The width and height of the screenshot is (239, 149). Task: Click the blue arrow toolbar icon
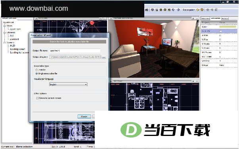(178, 10)
